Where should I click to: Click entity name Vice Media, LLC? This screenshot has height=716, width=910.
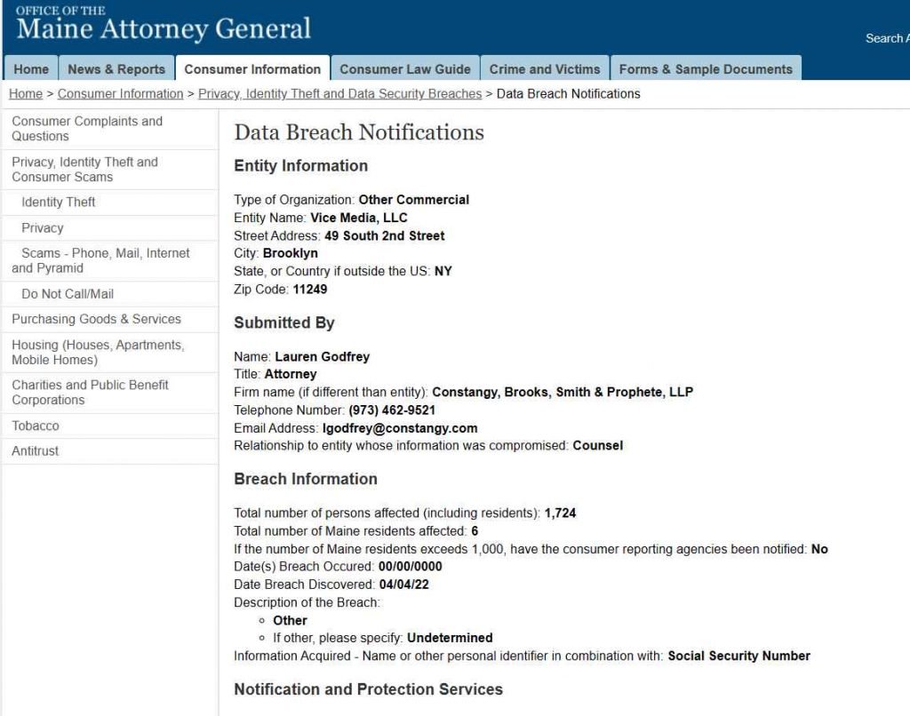coord(359,218)
